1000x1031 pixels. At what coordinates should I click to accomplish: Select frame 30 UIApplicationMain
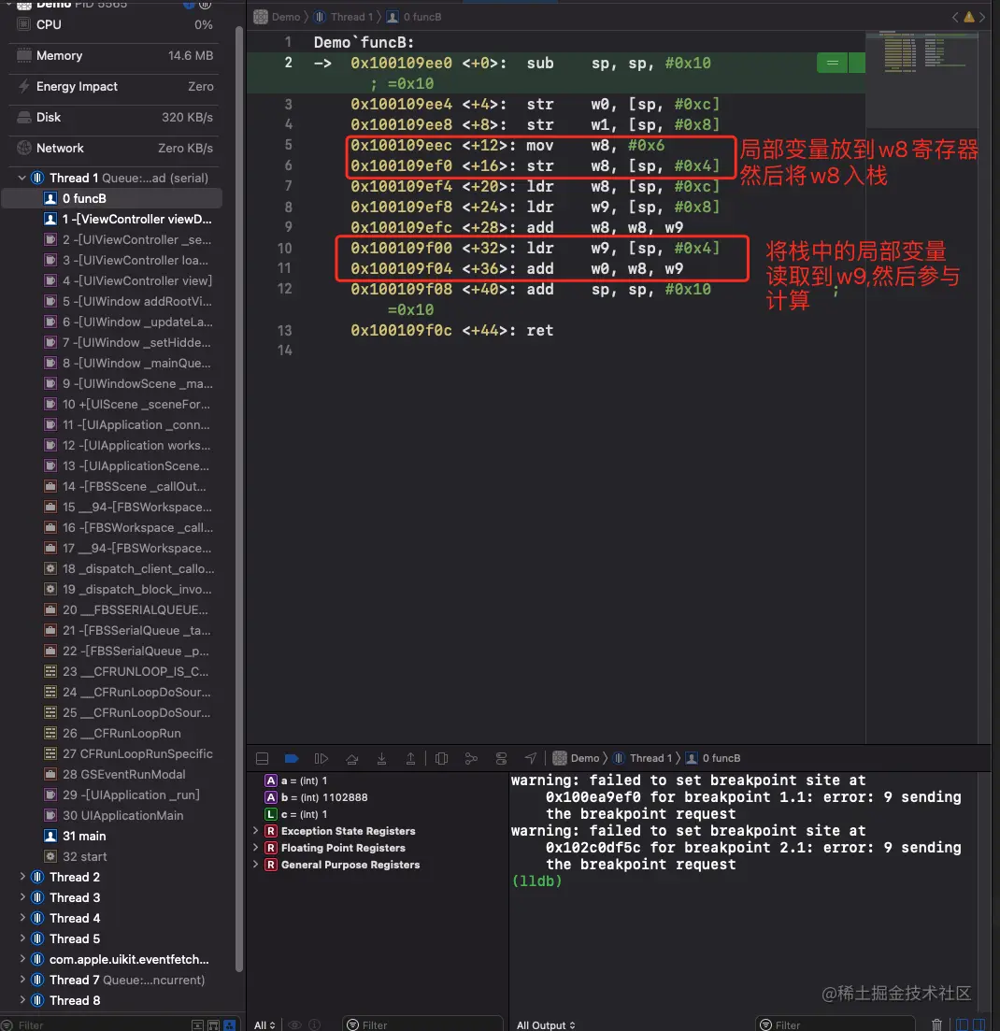pyautogui.click(x=112, y=815)
